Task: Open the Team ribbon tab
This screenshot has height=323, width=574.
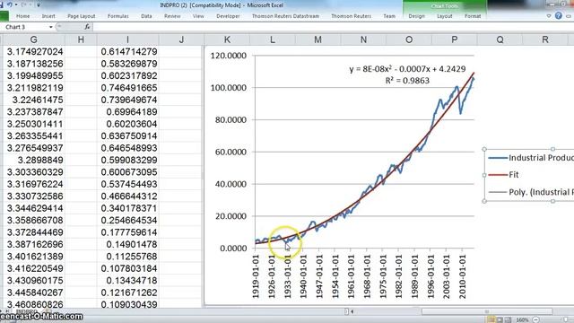Action: pyautogui.click(x=389, y=16)
